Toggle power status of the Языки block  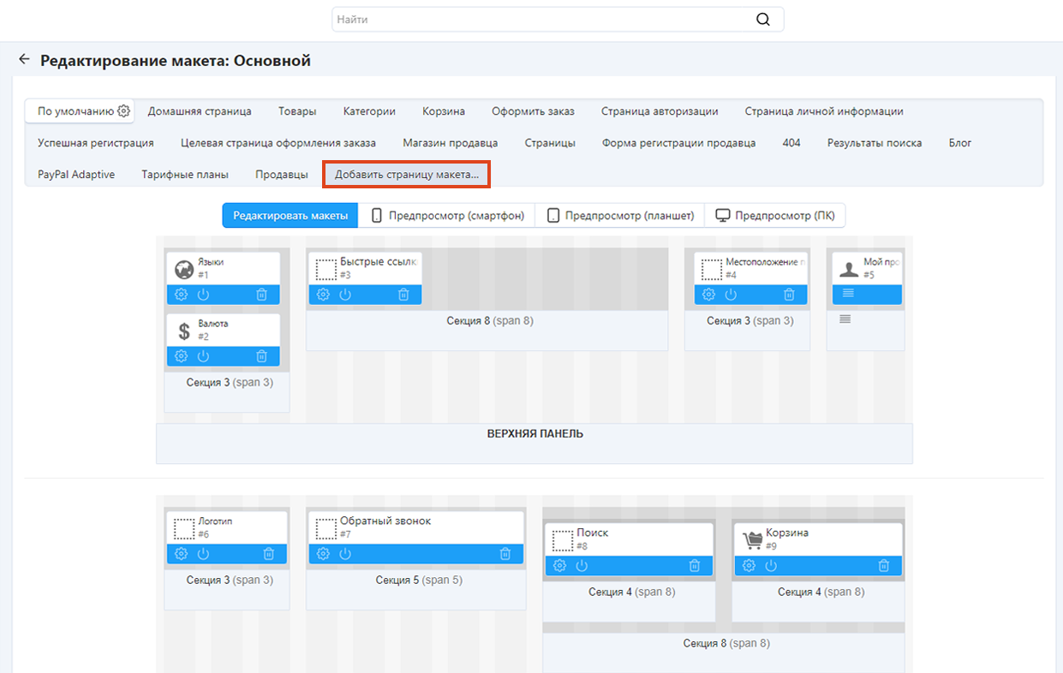point(203,295)
